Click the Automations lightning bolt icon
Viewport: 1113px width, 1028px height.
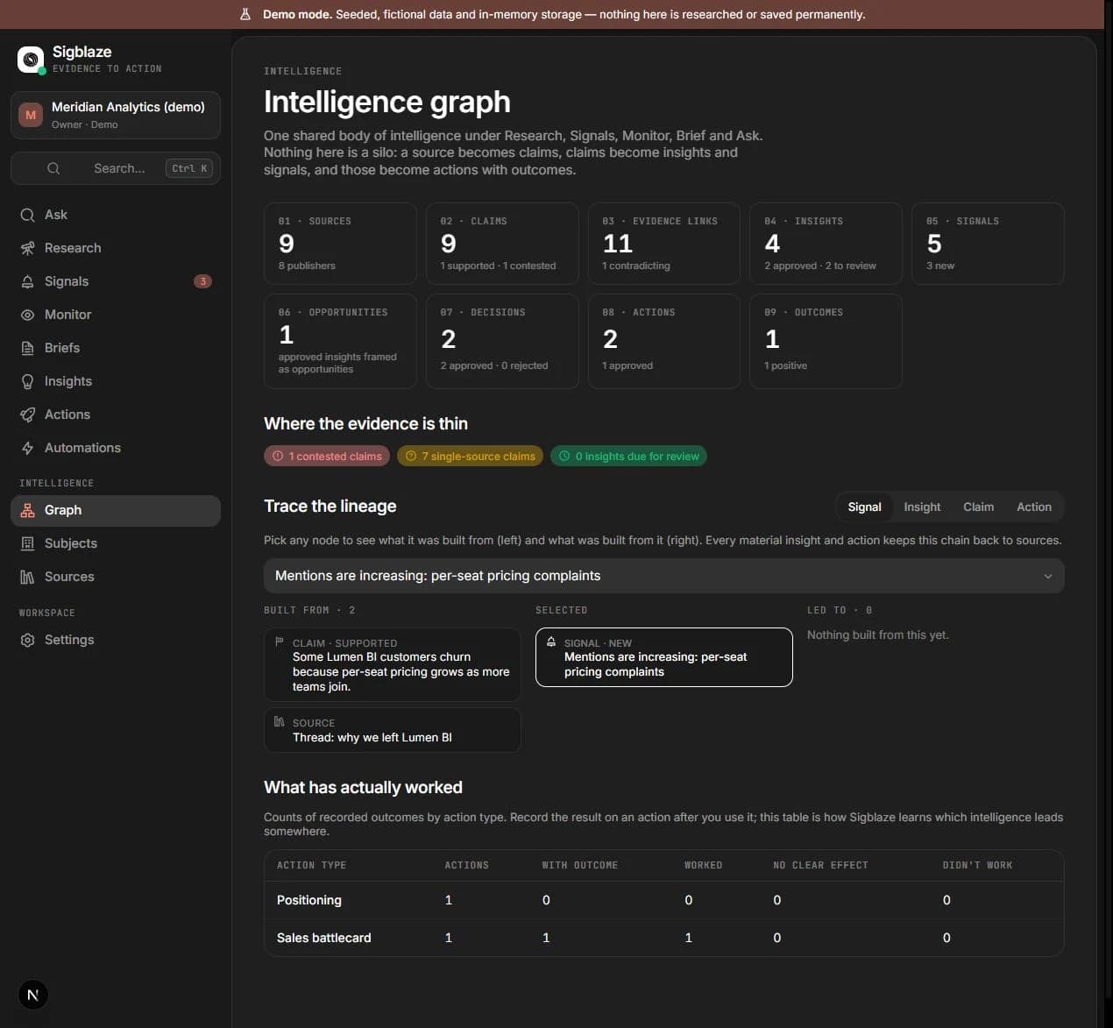point(28,448)
